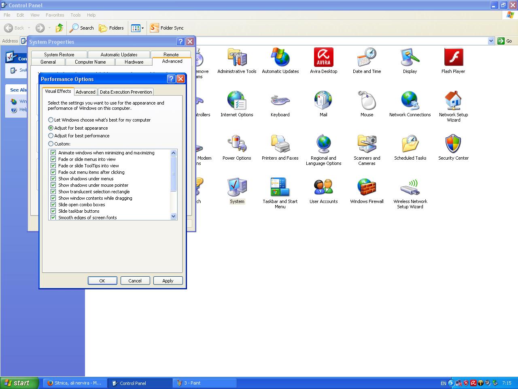Click the Folder Sync toolbar icon
This screenshot has width=518, height=389.
click(x=155, y=28)
